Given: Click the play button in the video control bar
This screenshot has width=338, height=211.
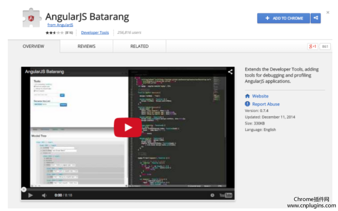Looking at the screenshot, I should pos(30,195).
